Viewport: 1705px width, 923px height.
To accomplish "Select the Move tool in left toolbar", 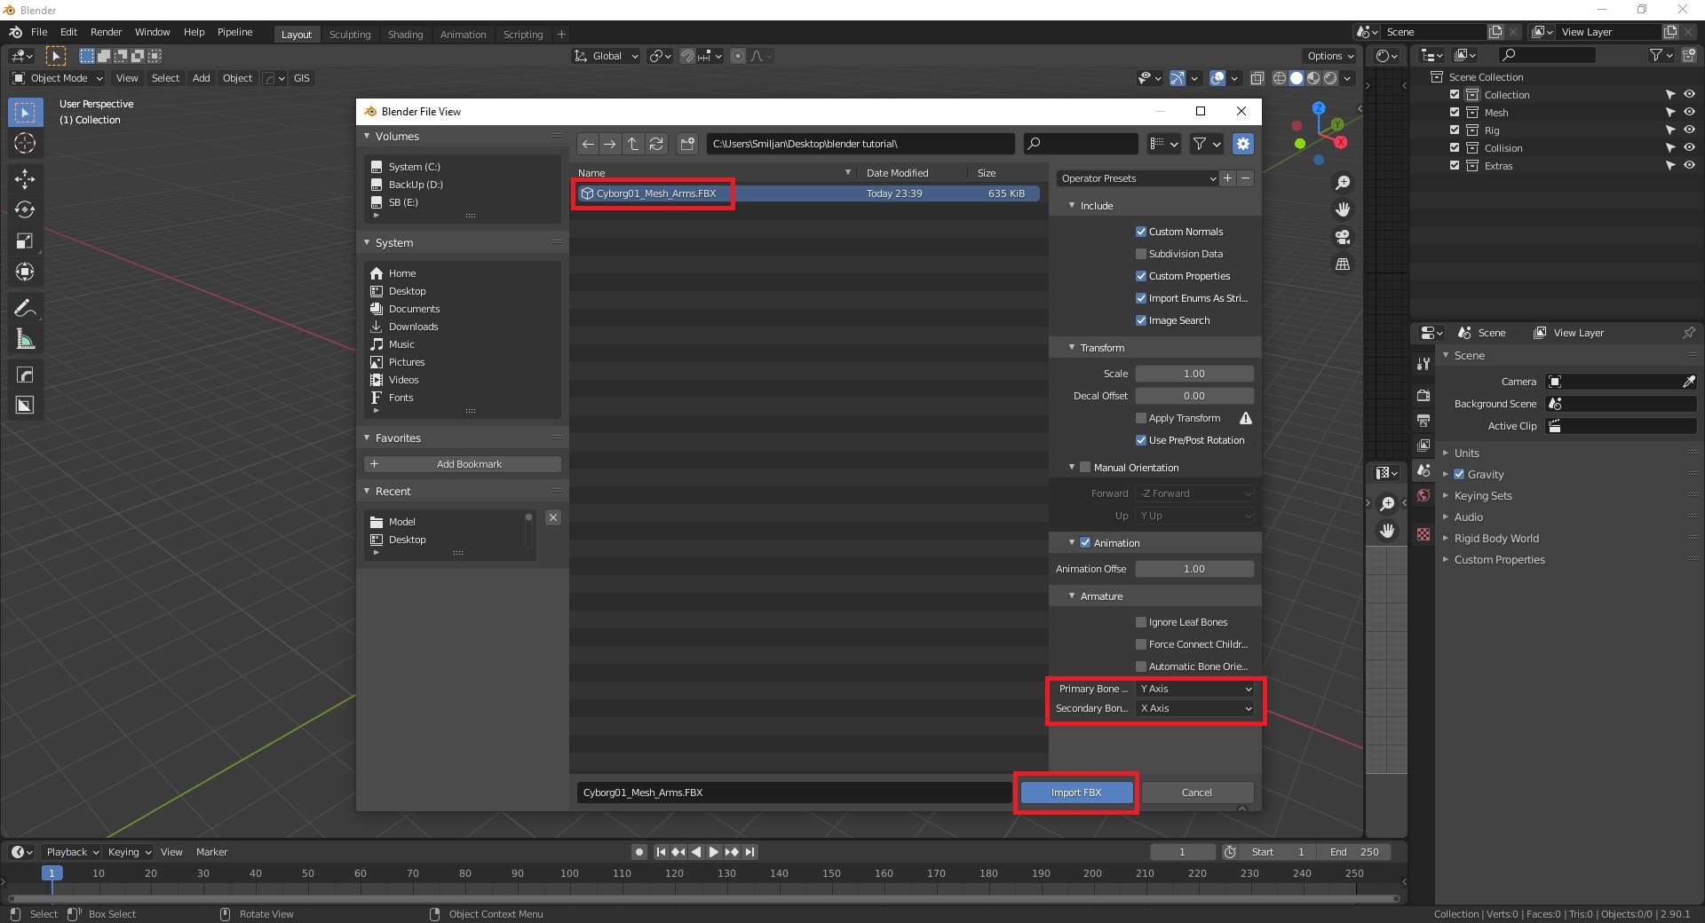I will click(x=25, y=179).
